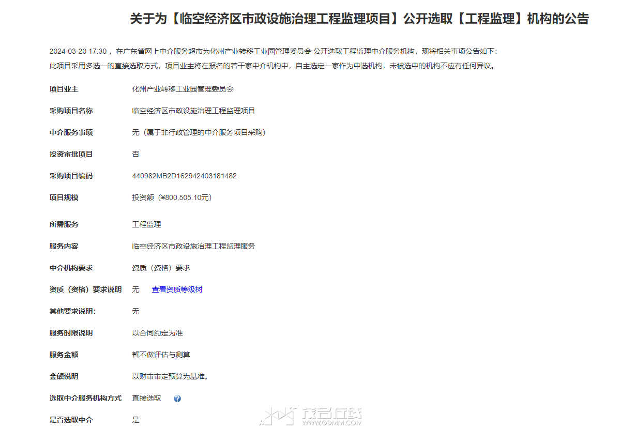This screenshot has width=620, height=428.
Task: Click the 金额说明 value 以财审审定预算为基准。
Action: (170, 377)
